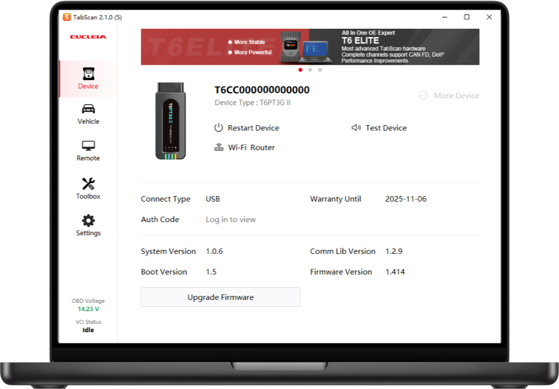Click the Device scanner icon in sidebar
This screenshot has width=559, height=389.
(88, 74)
